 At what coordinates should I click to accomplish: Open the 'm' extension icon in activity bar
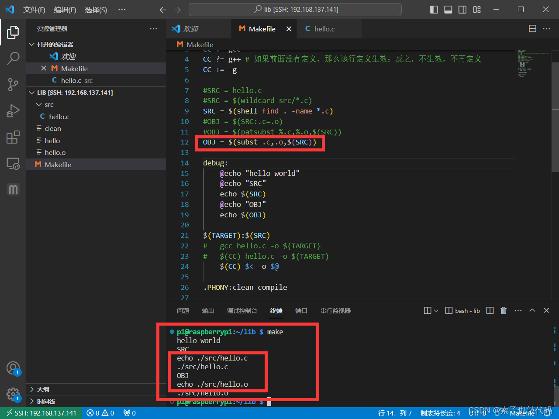[13, 189]
